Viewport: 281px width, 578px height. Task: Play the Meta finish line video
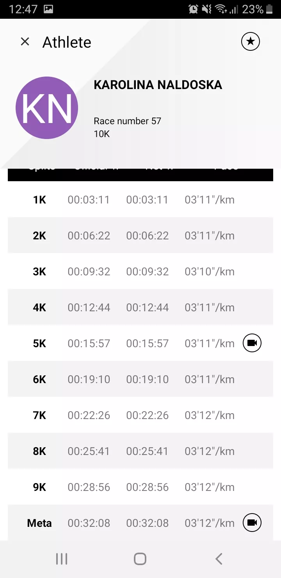pyautogui.click(x=252, y=523)
